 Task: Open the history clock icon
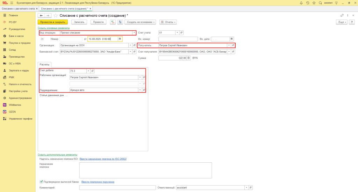pos(308,2)
